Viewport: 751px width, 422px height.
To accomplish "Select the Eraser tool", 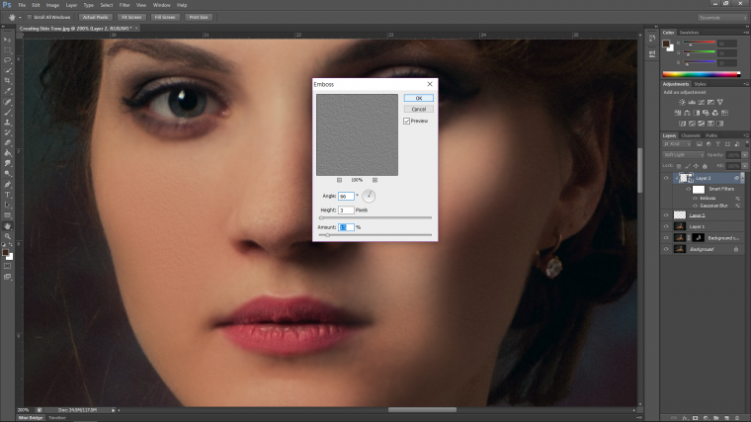I will tap(7, 142).
